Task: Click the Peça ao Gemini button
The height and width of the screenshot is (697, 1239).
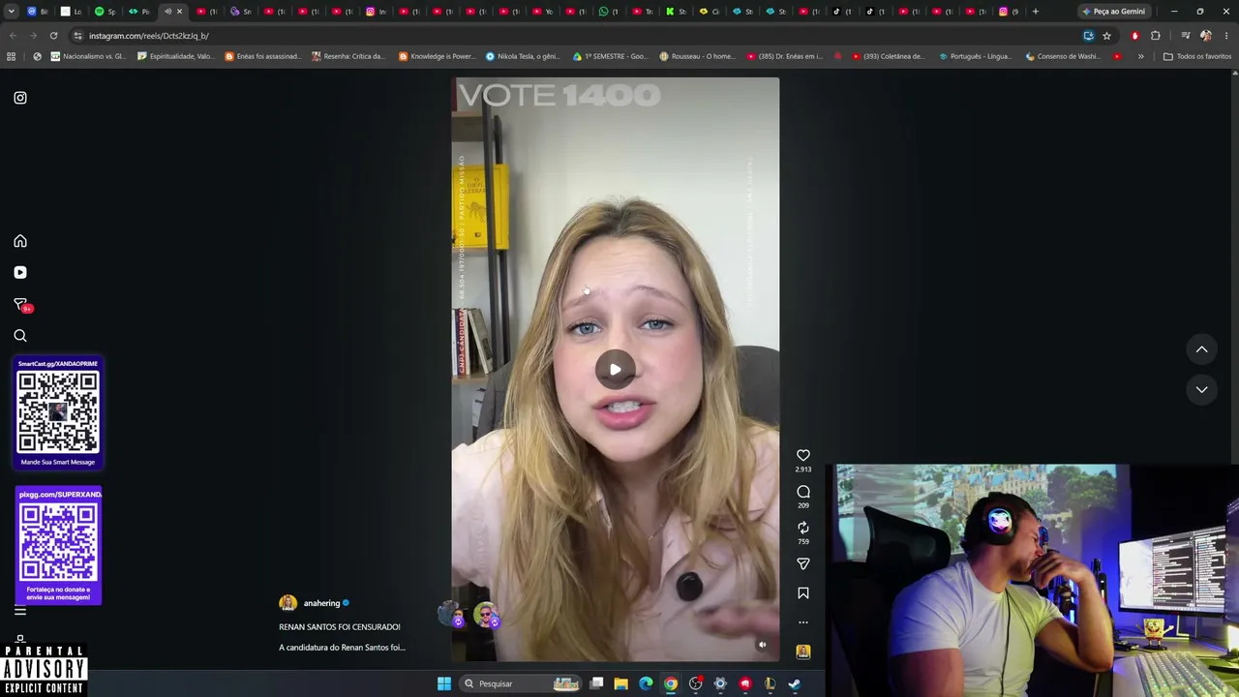Action: pos(1114,12)
